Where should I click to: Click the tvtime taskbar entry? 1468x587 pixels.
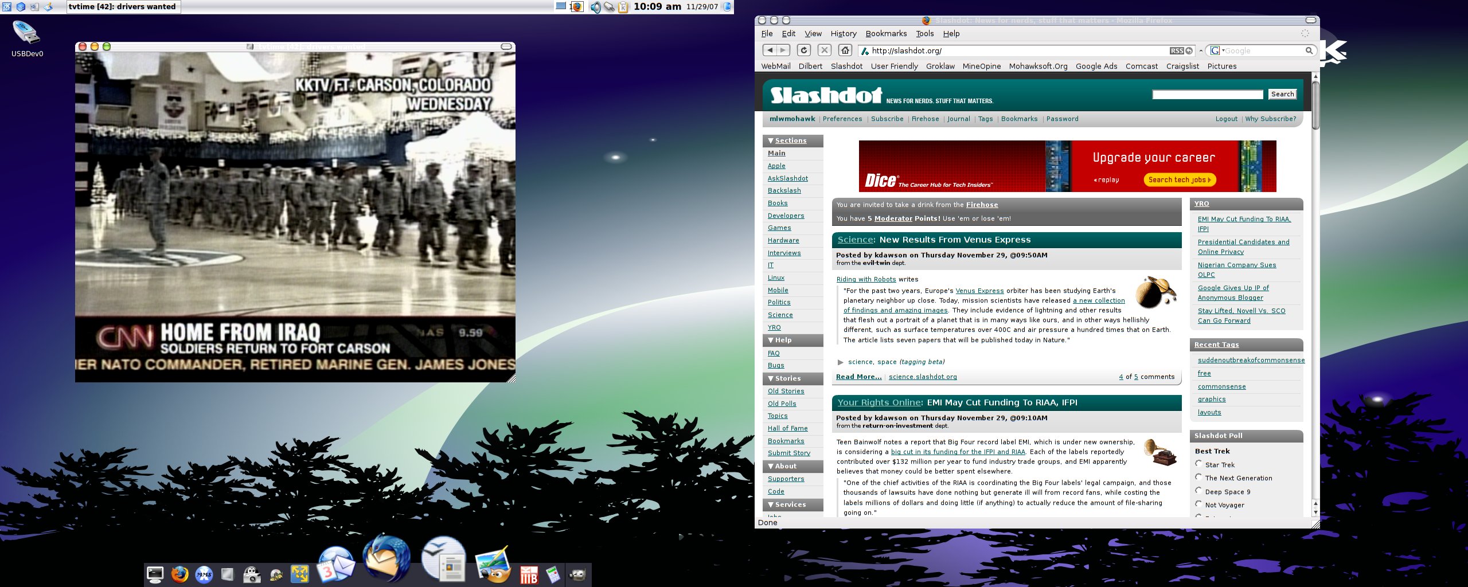click(123, 7)
